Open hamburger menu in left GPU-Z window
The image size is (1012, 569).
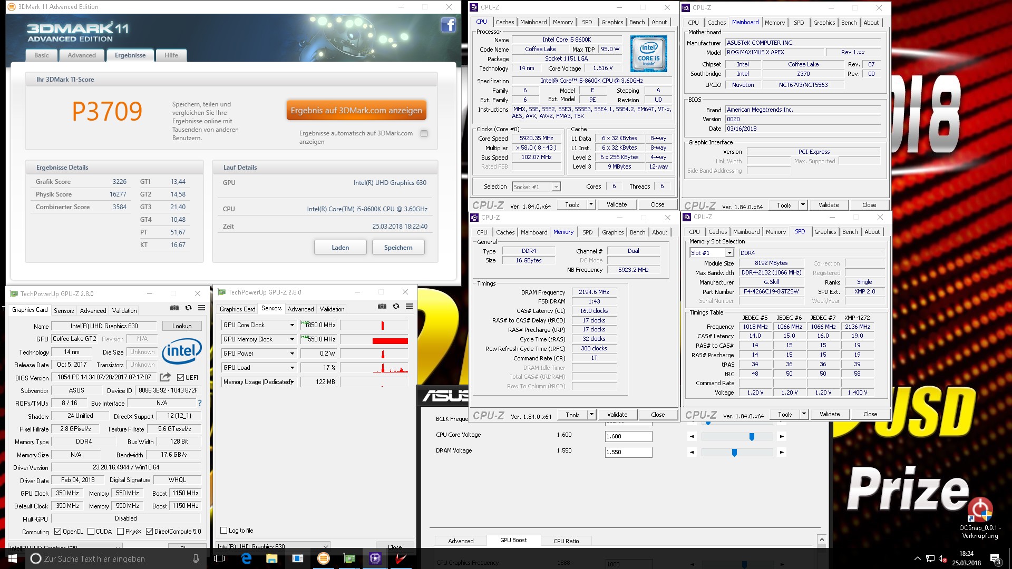[x=201, y=308]
